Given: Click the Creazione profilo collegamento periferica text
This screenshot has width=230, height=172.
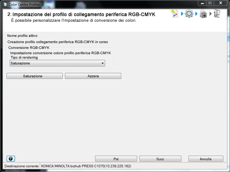Looking at the screenshot, I should coord(57,42).
